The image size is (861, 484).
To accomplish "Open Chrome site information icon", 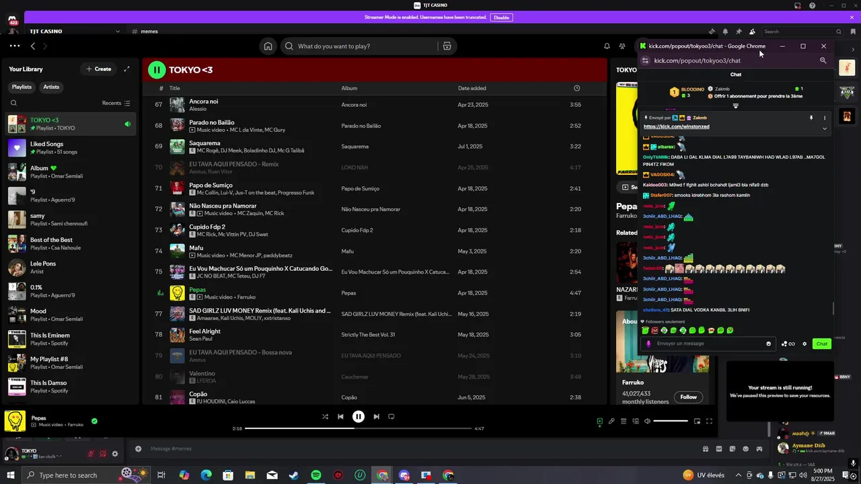I will (645, 61).
